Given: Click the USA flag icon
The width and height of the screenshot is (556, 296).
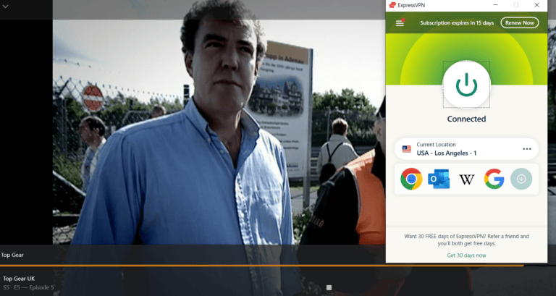Looking at the screenshot, I should 406,149.
